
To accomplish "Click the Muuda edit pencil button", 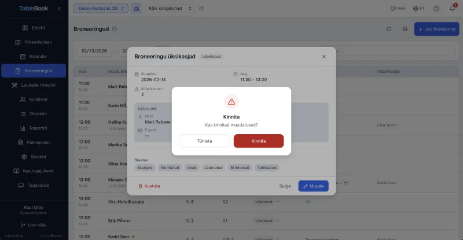I will [313, 186].
